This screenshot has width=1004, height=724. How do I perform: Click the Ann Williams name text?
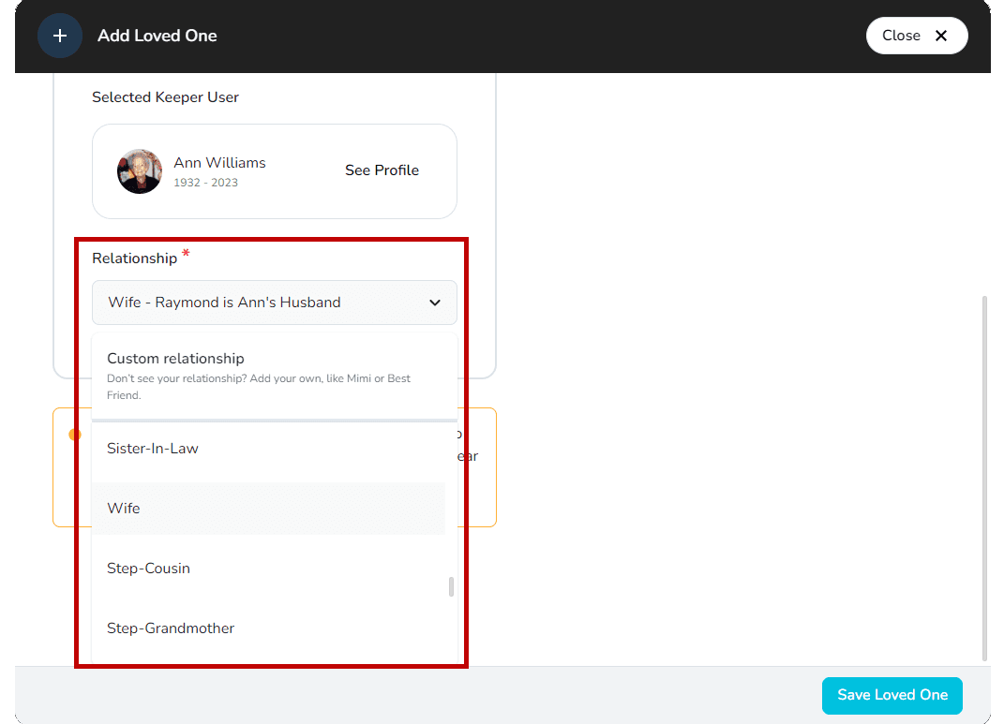tap(219, 163)
